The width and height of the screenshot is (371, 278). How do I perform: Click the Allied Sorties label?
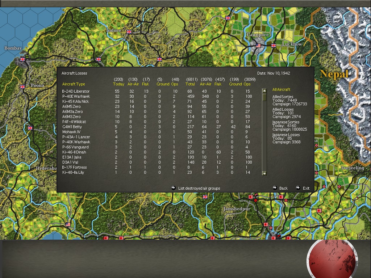(x=283, y=97)
